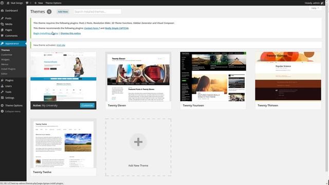Open the Skat Design site home icon
Image resolution: width=329 pixels, height=185 pixels.
[8, 3]
